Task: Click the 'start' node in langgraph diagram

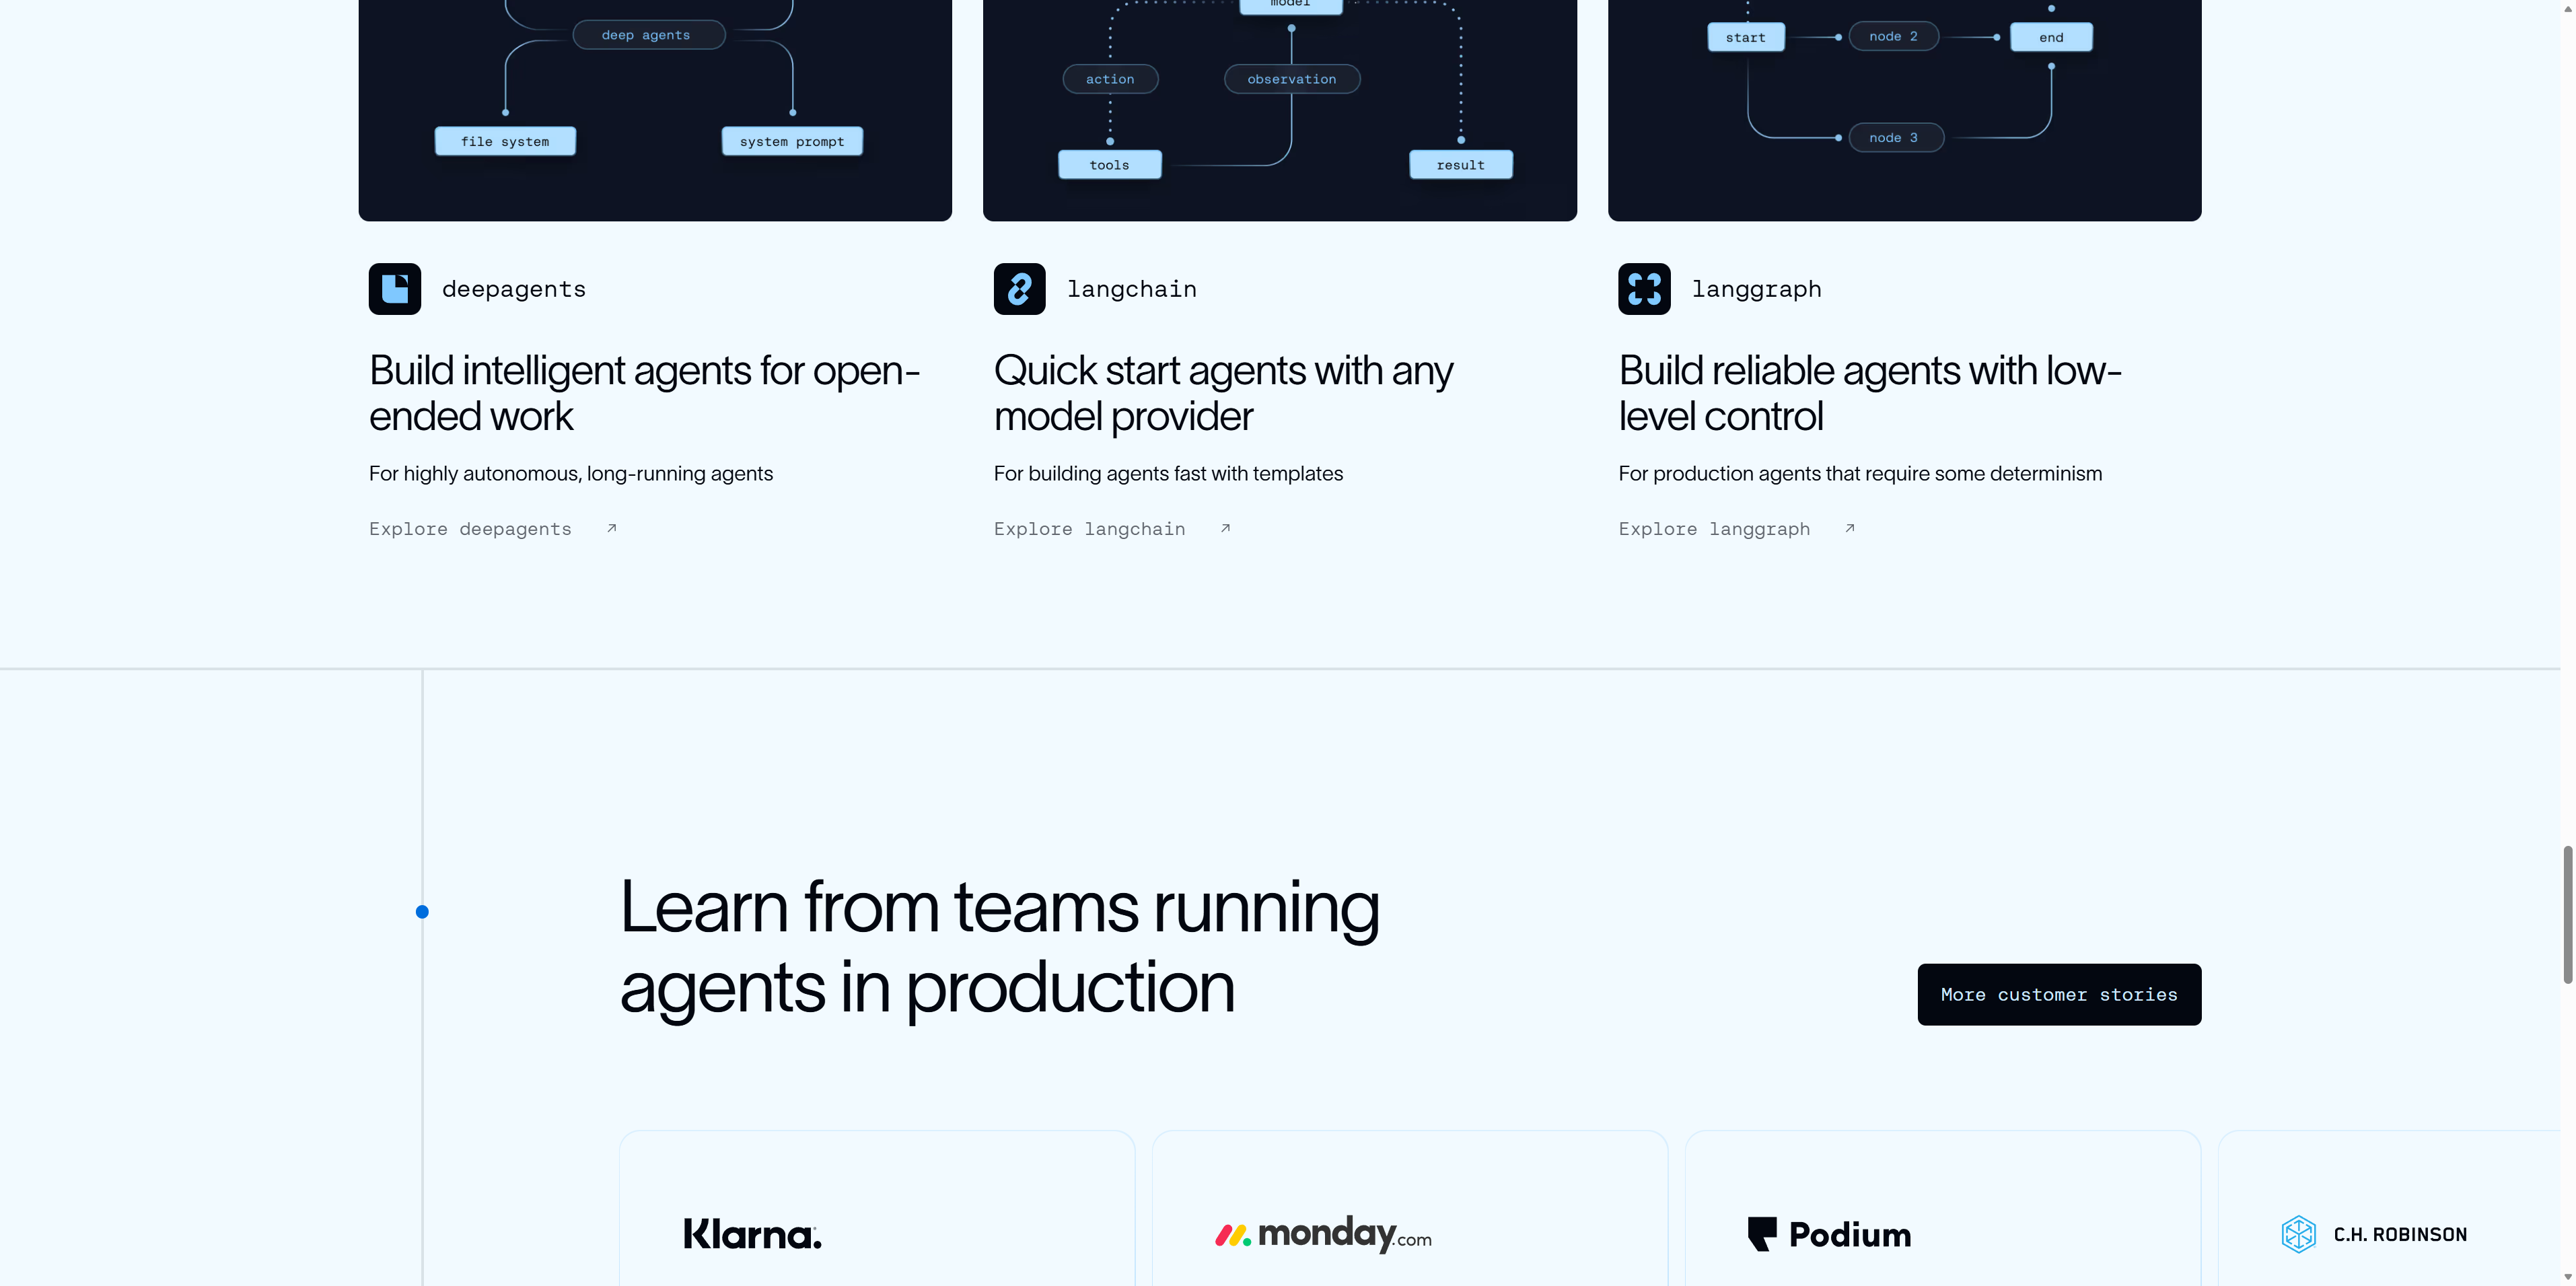Action: click(x=1746, y=38)
